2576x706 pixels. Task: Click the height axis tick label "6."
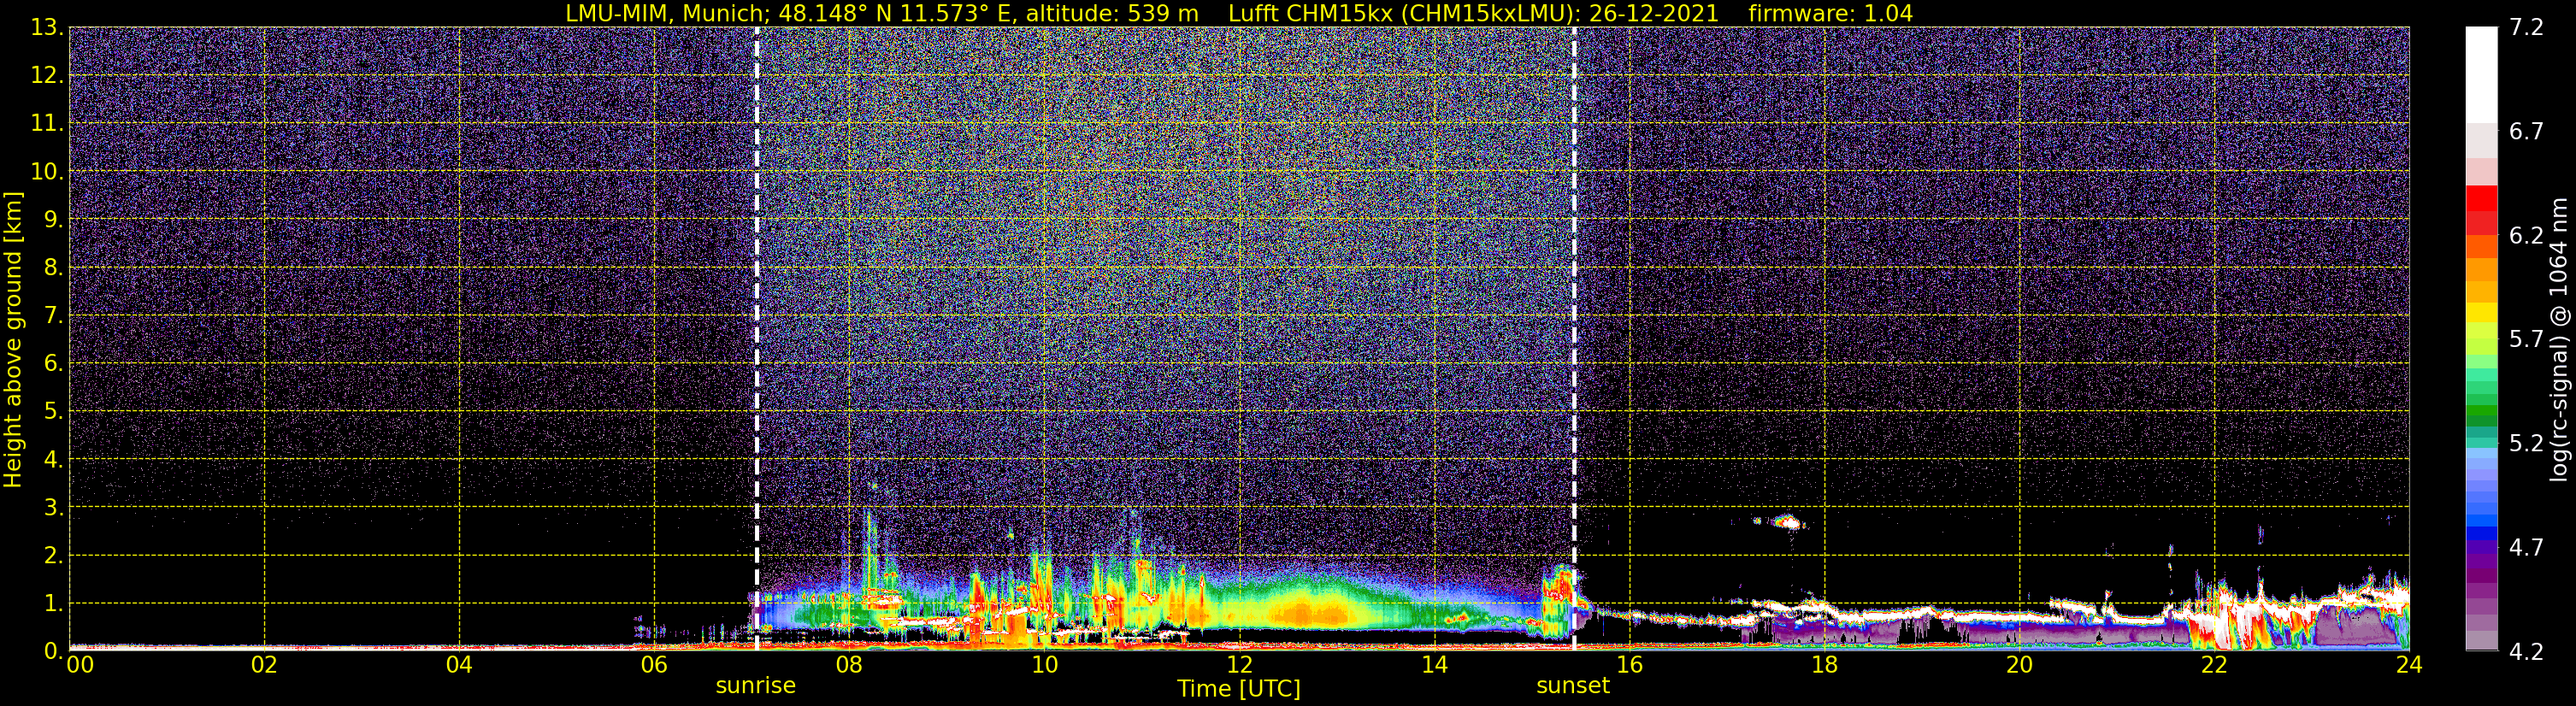[x=54, y=364]
